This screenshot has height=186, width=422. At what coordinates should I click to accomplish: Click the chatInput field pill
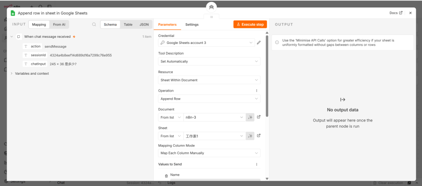[x=35, y=64]
